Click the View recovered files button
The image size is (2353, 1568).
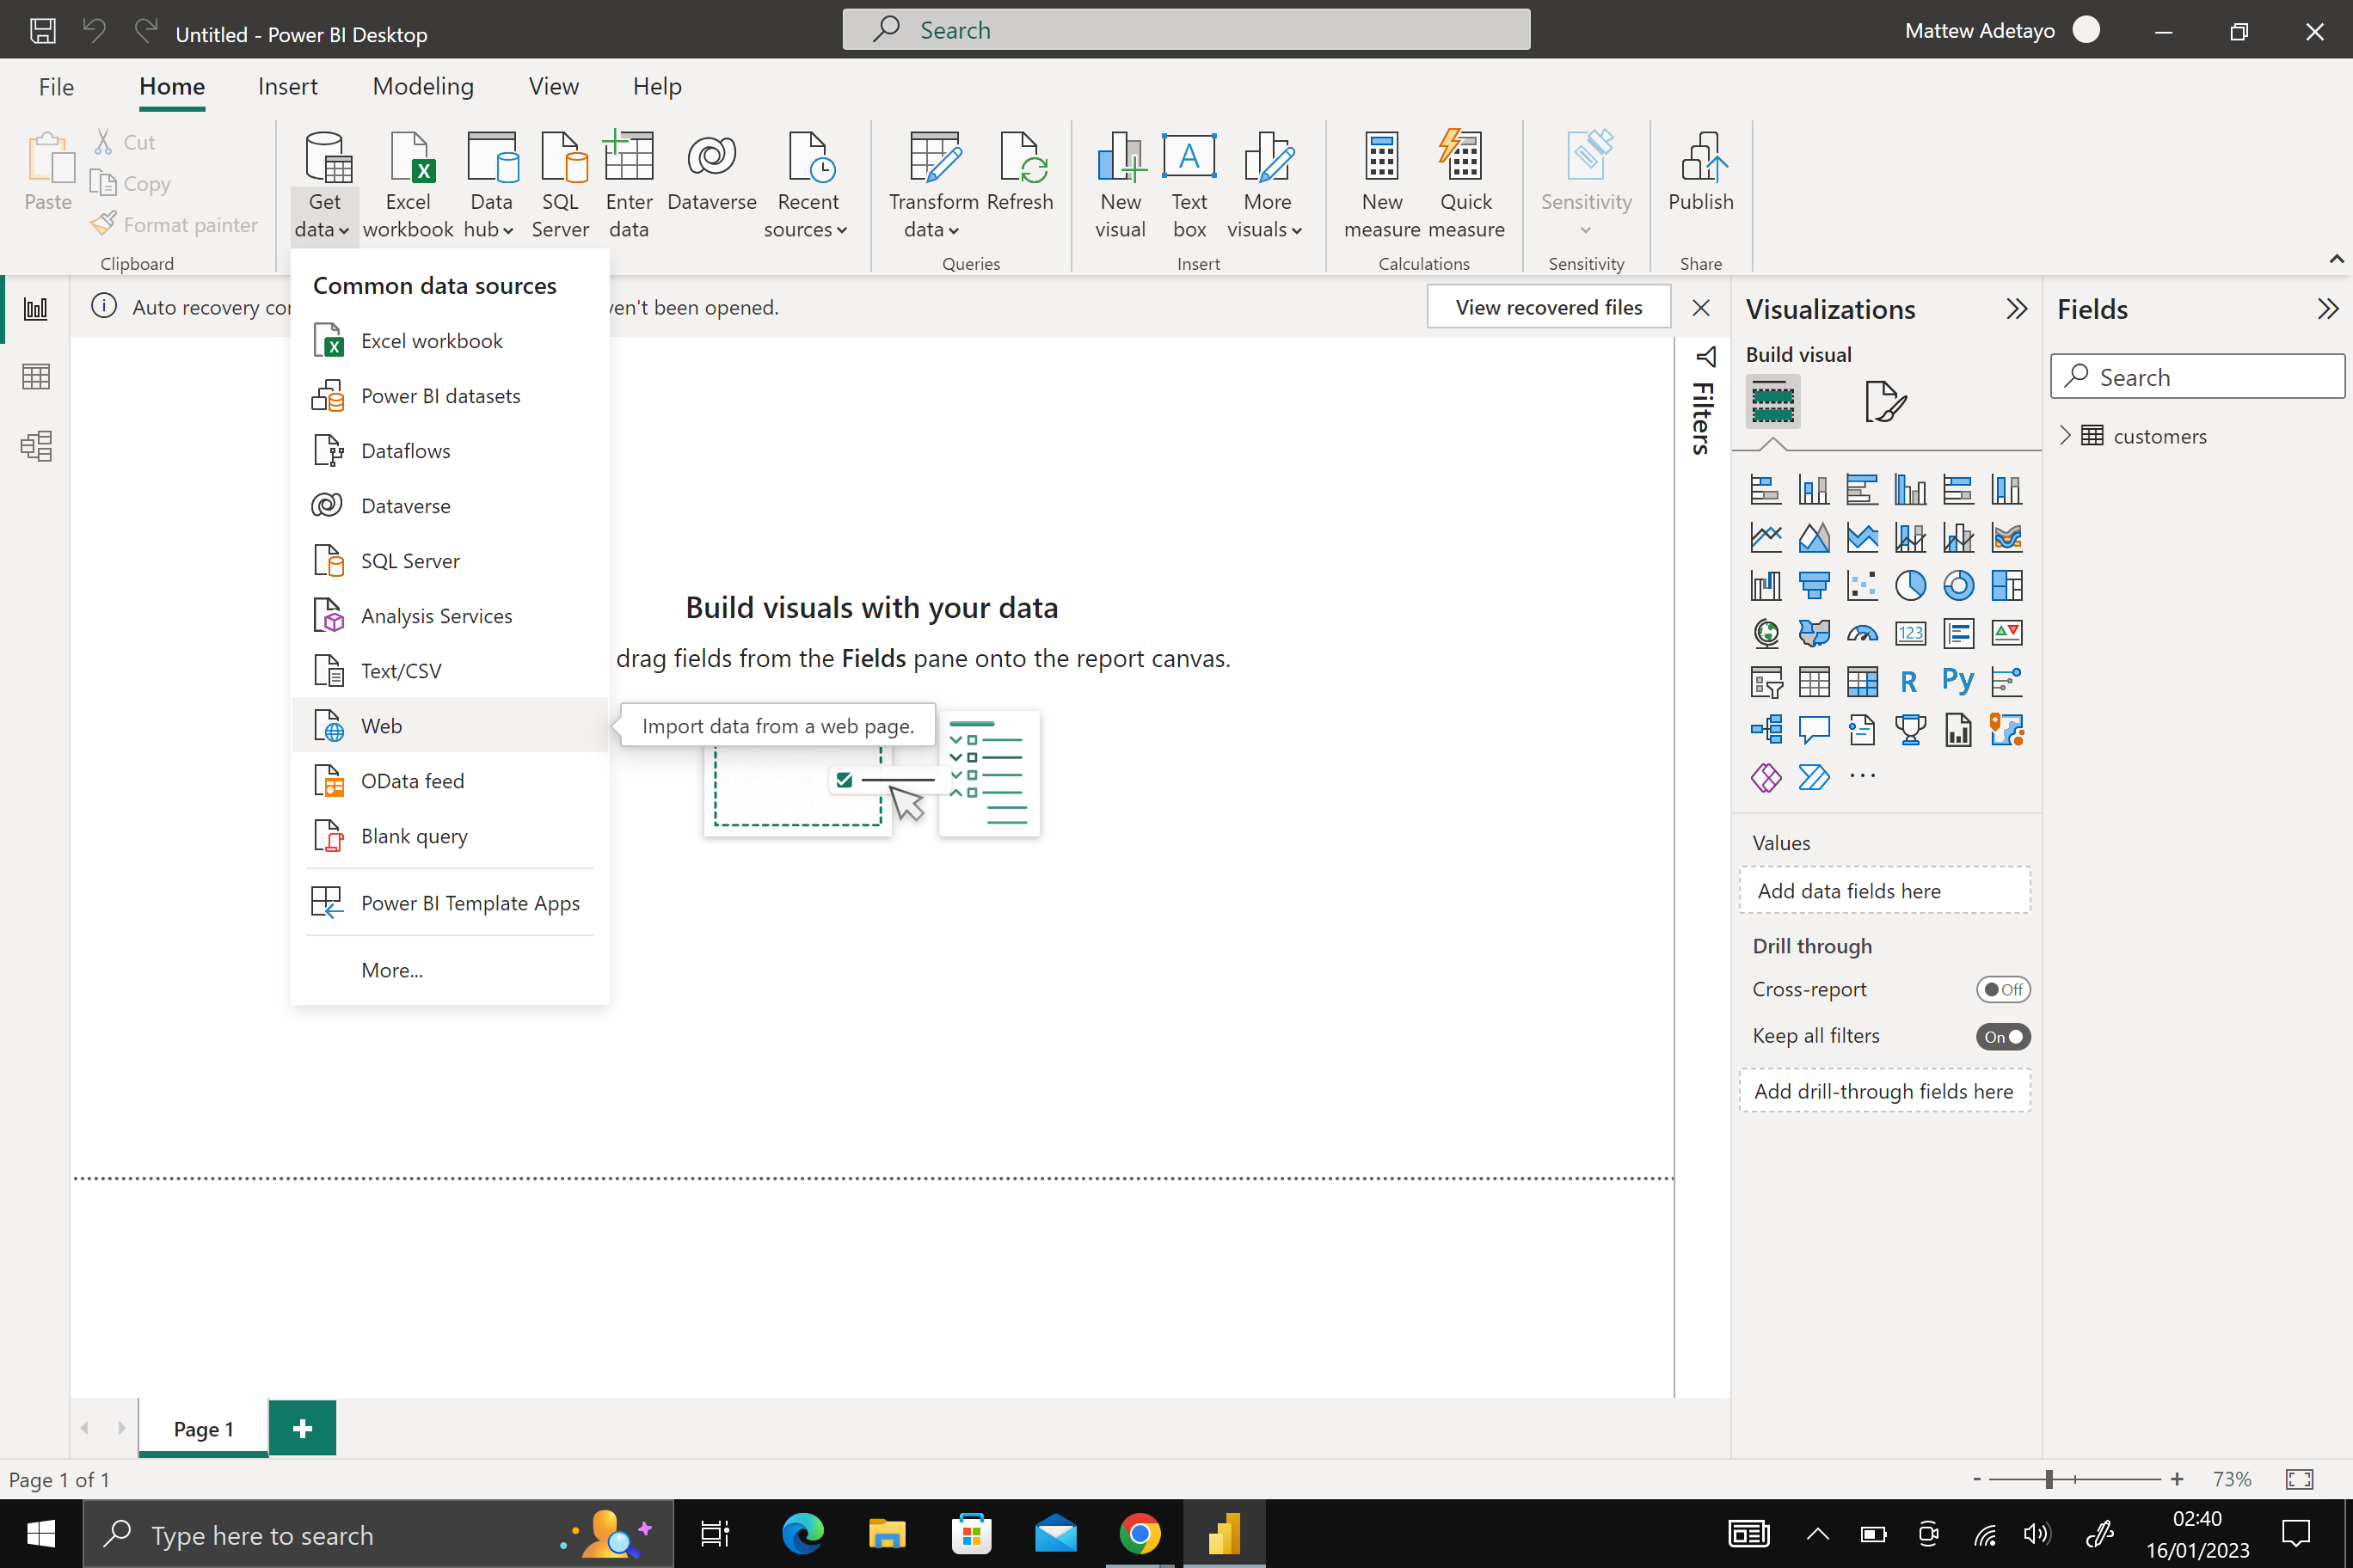(x=1549, y=307)
